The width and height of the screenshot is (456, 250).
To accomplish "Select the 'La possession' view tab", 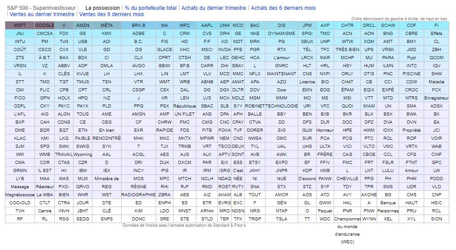I will (x=102, y=8).
